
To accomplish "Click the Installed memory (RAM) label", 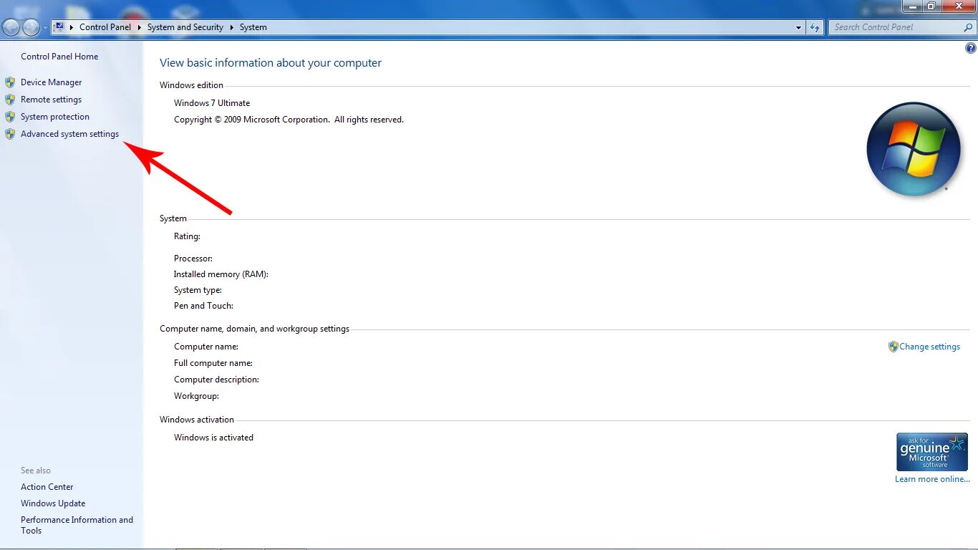I will coord(221,274).
